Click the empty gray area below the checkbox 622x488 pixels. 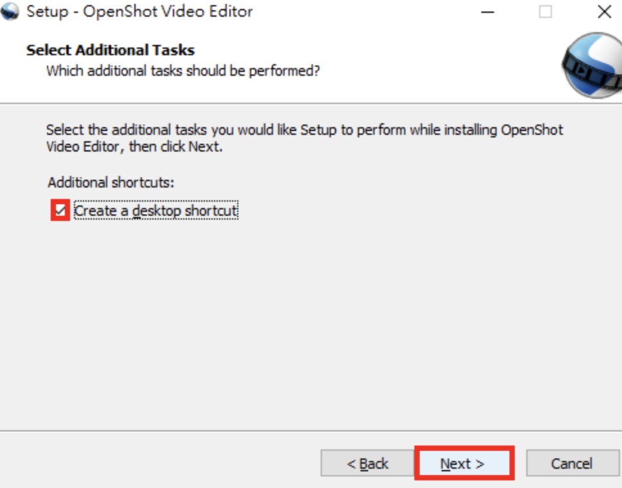310,317
